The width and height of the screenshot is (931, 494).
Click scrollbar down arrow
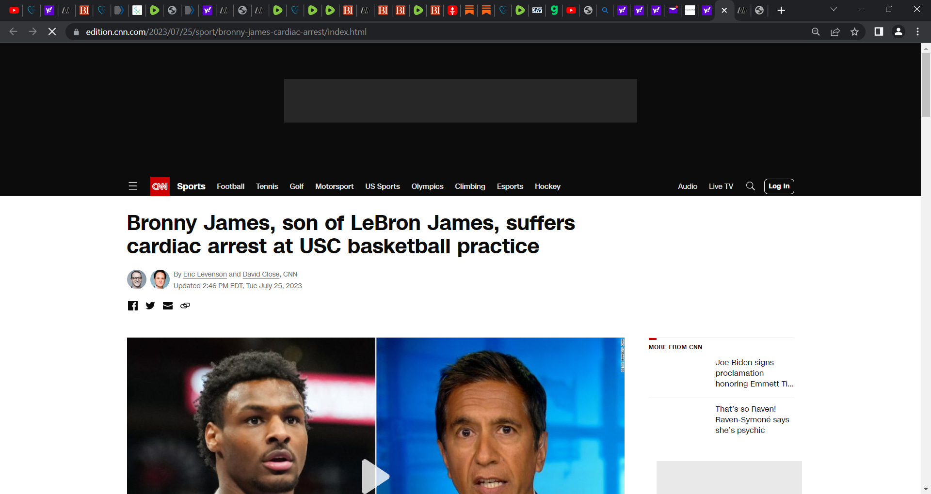click(926, 489)
